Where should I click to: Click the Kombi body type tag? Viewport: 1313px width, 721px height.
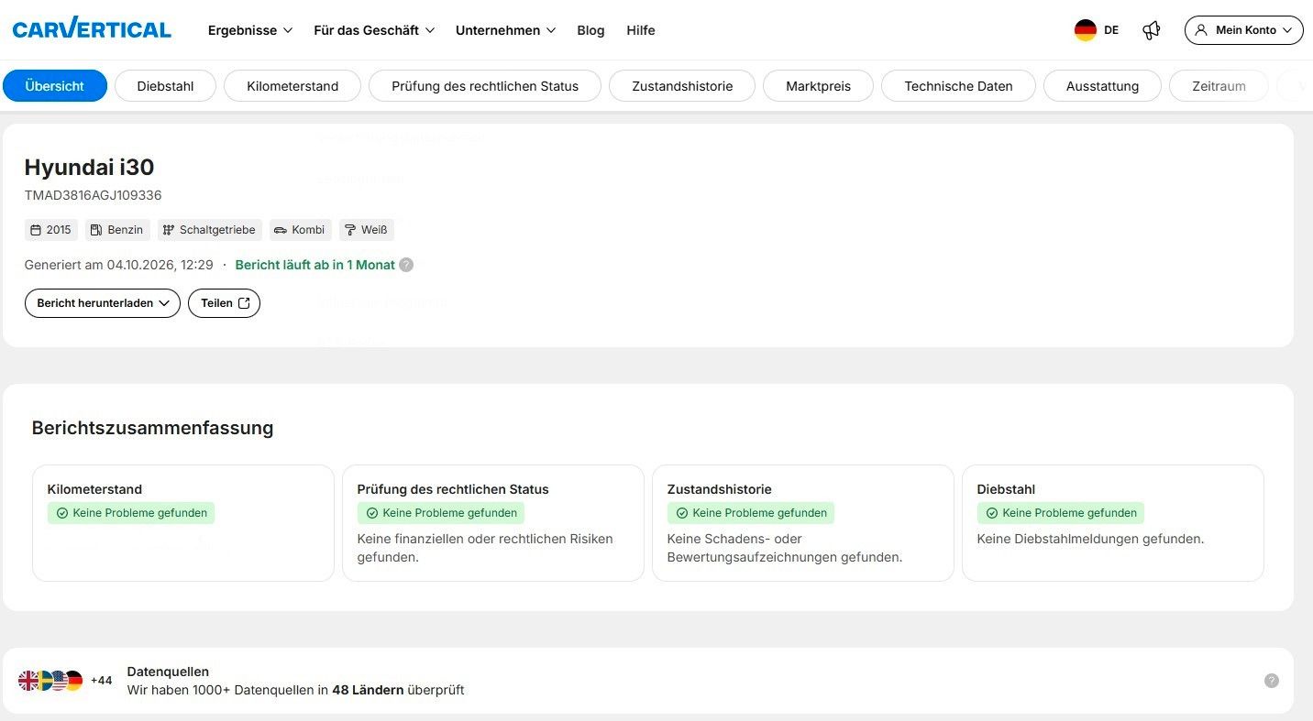coord(301,230)
